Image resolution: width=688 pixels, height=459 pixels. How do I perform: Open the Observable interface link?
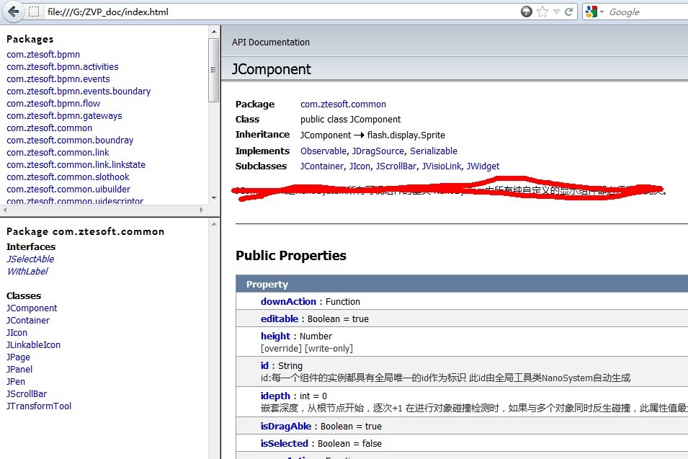323,151
